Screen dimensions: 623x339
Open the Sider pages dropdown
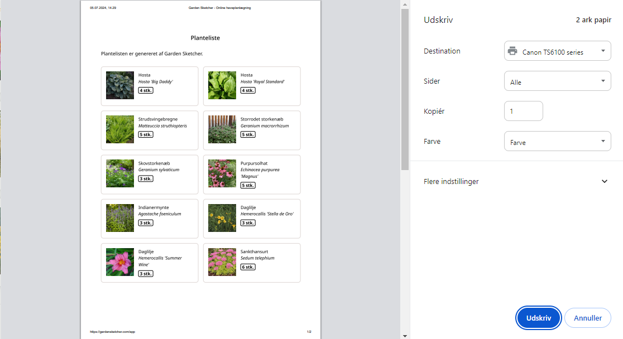point(558,81)
